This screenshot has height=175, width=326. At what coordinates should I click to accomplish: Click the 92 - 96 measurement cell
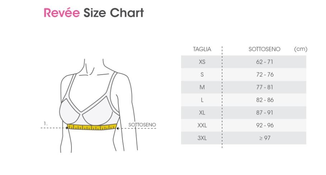(265, 125)
